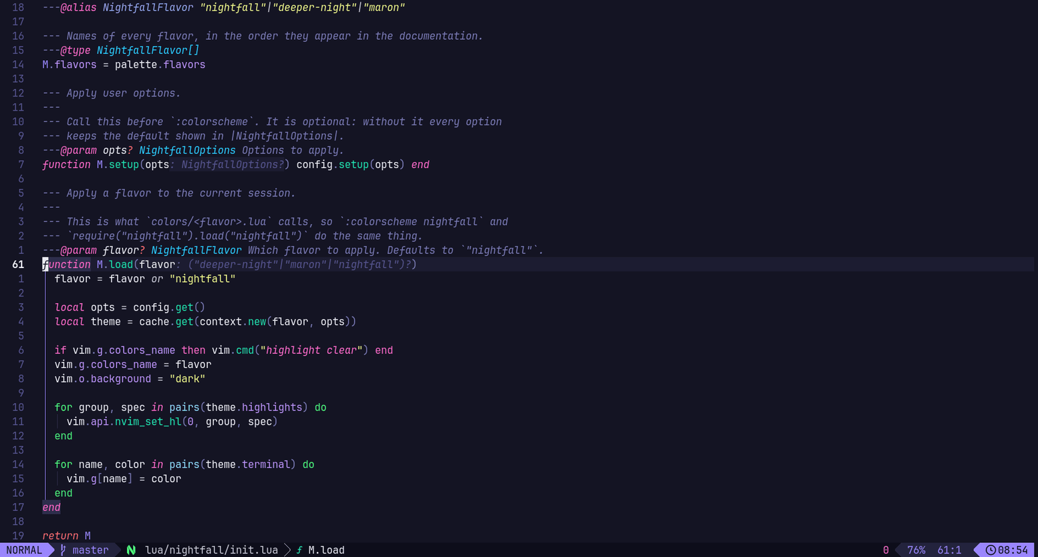1038x557 pixels.
Task: Click the 61:1 cursor position indicator
Action: [949, 550]
